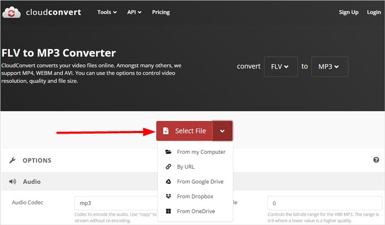Open the Tools dropdown menu
Screen dimensions: 385x225
(x=107, y=12)
